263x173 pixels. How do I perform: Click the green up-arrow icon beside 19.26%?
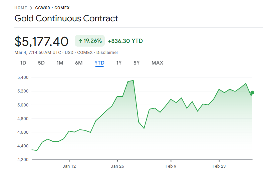coord(80,41)
